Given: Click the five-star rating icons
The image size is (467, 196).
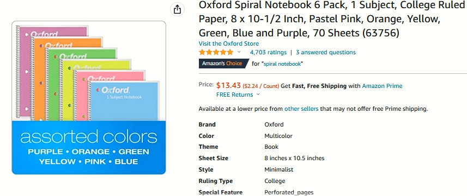Looking at the screenshot, I should coord(216,53).
